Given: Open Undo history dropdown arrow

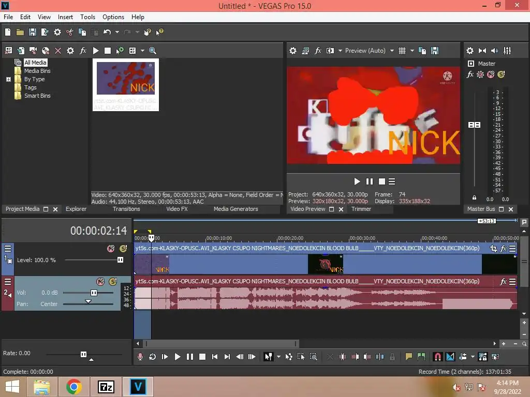Looking at the screenshot, I should pos(117,32).
